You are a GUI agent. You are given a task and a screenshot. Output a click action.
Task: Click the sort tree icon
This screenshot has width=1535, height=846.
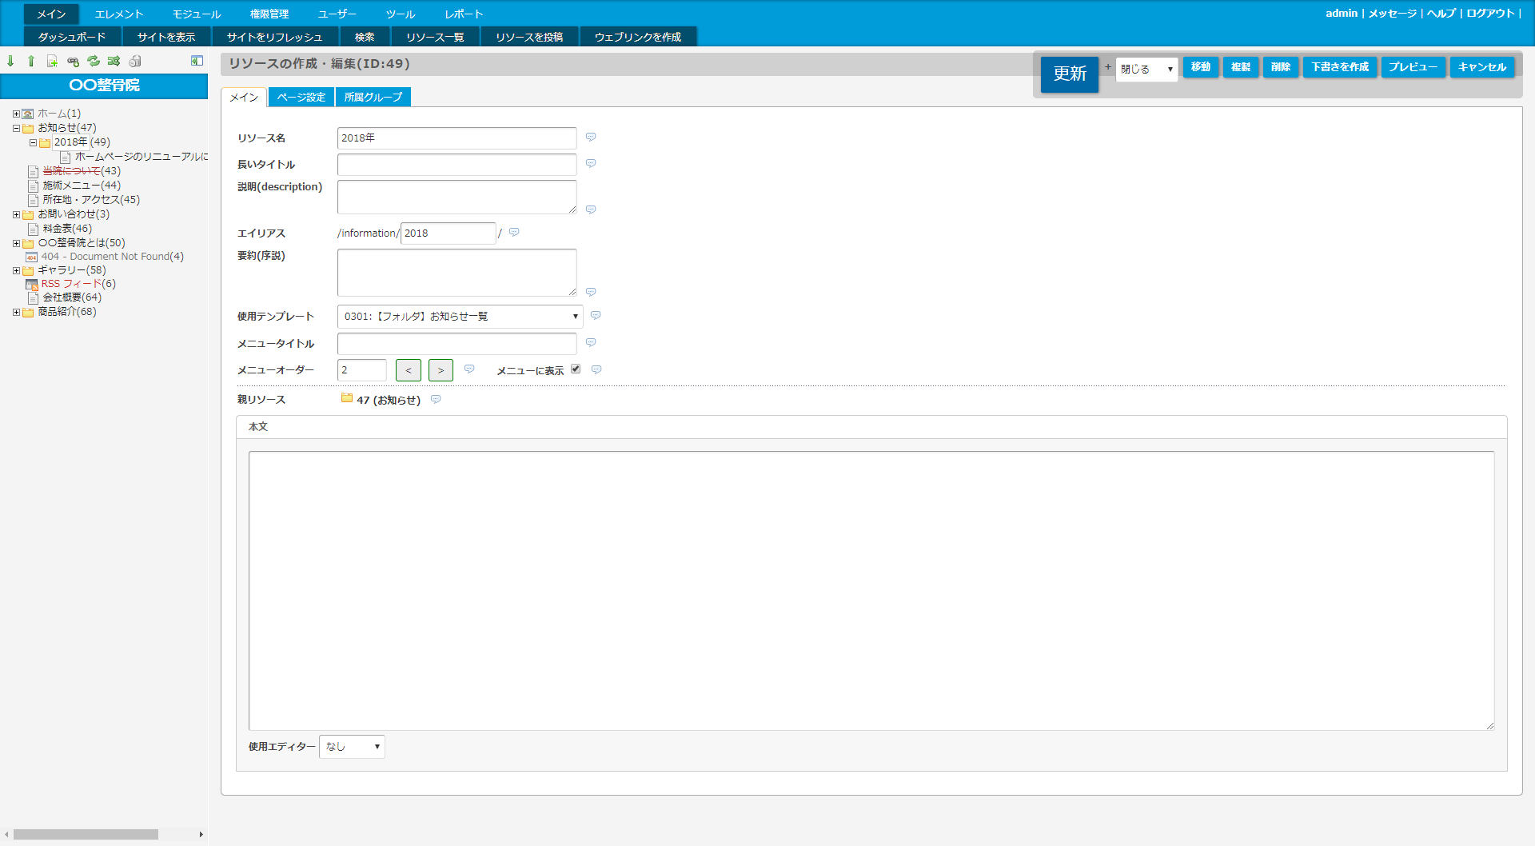pos(114,61)
